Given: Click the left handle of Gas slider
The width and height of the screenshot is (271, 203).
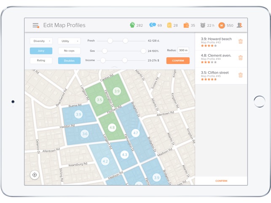Looking at the screenshot, I should tap(105, 51).
